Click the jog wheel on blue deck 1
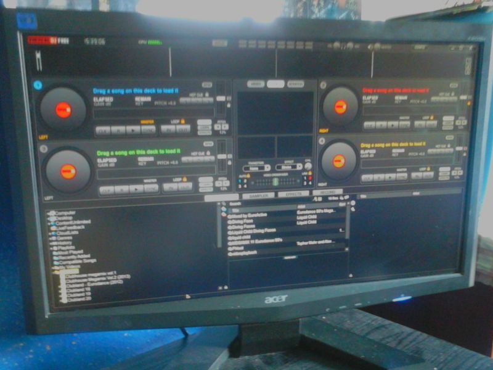The image size is (493, 370). click(63, 110)
